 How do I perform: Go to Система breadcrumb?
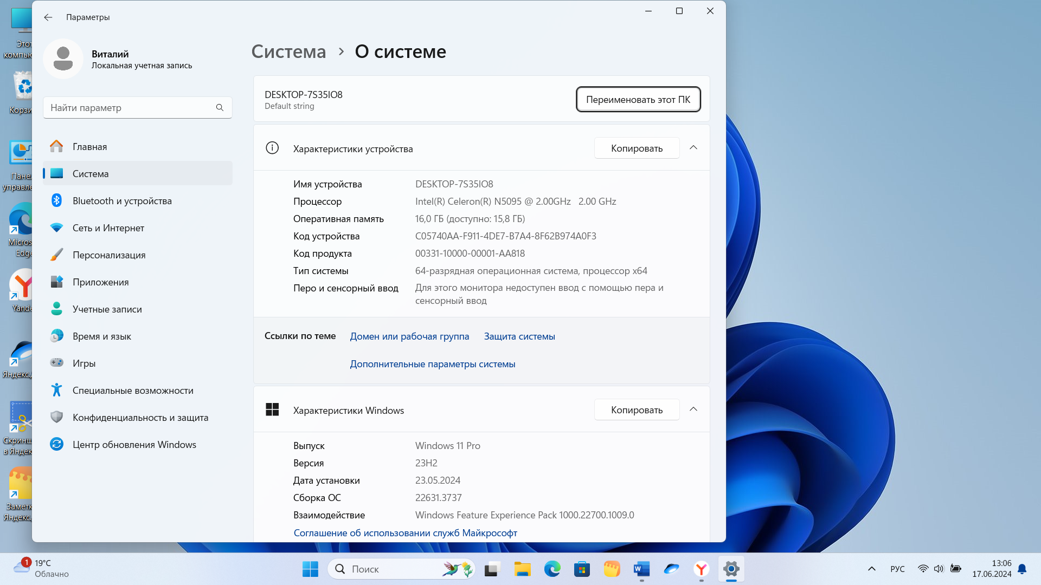pos(288,52)
